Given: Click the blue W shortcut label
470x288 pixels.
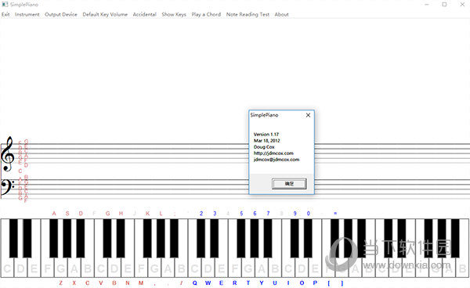Looking at the screenshot, I should pos(208,283).
